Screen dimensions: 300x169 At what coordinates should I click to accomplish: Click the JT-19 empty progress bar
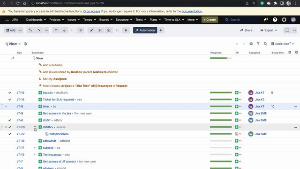click(221, 141)
